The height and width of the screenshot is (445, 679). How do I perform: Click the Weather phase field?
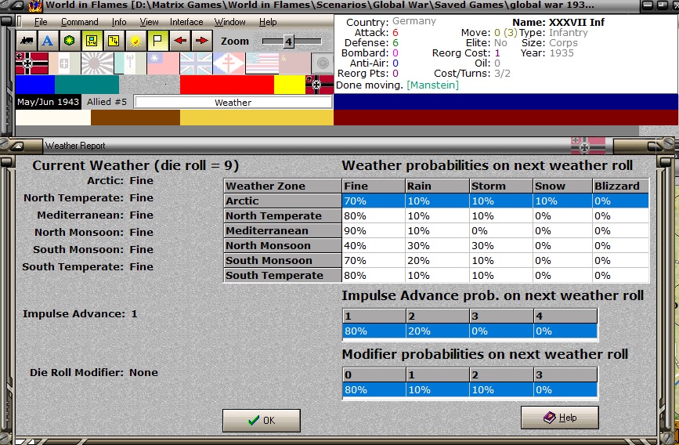point(233,103)
